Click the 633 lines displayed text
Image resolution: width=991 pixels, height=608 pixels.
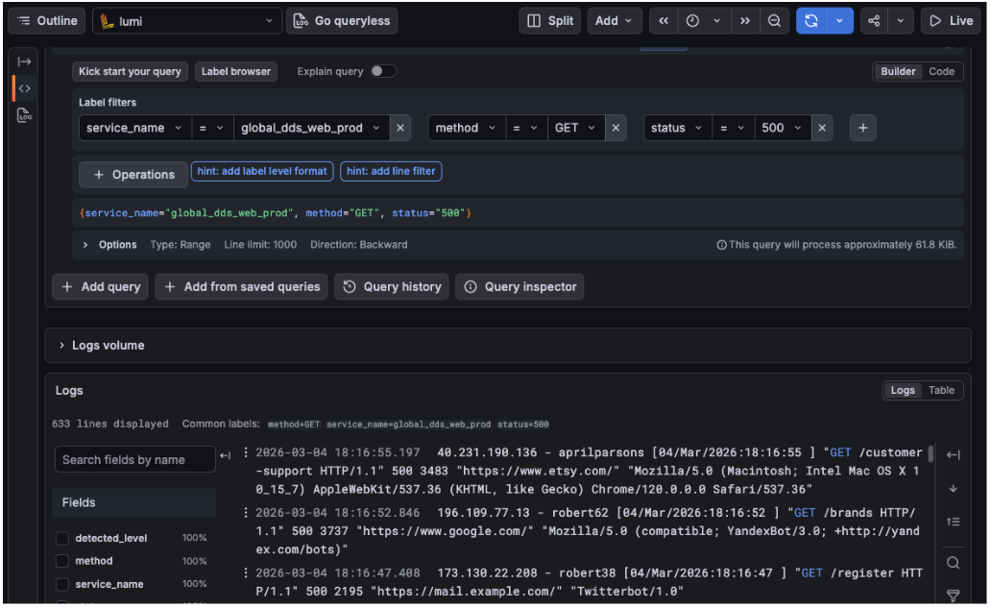[x=110, y=425]
